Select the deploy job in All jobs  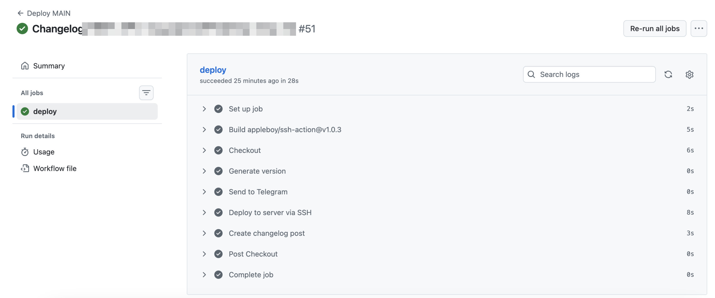pos(45,111)
